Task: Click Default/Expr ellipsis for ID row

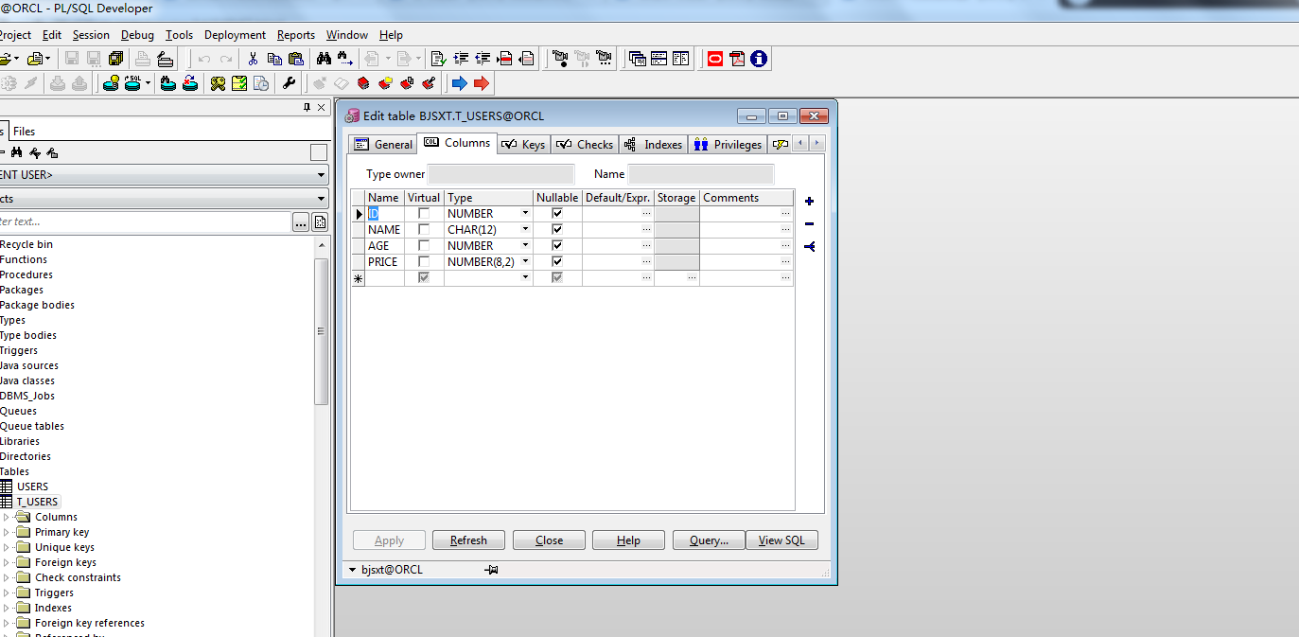Action: [646, 214]
